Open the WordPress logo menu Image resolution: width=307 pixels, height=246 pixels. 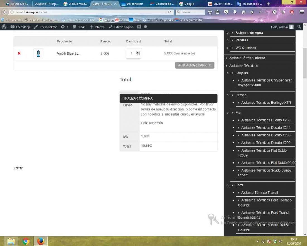click(4, 27)
